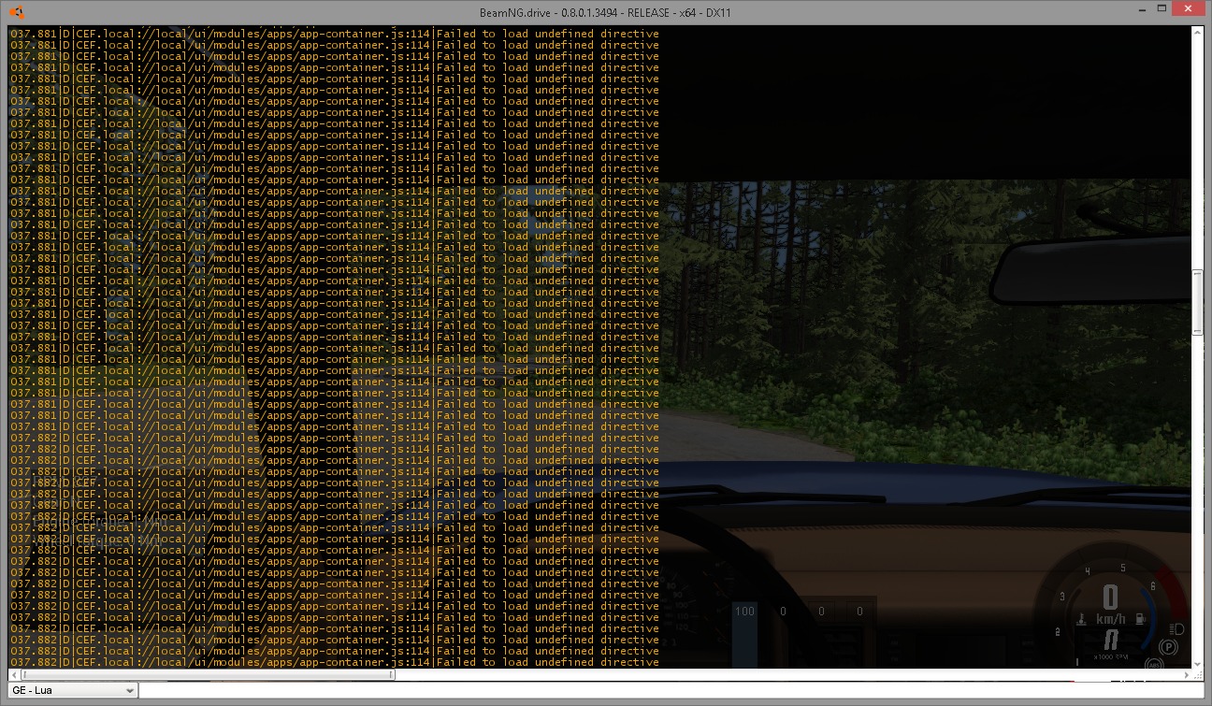The image size is (1212, 706).
Task: Click the ABS indicator icon
Action: (1154, 664)
